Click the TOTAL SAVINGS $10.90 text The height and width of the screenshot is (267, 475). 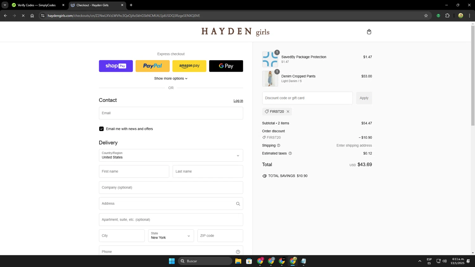[x=288, y=176]
